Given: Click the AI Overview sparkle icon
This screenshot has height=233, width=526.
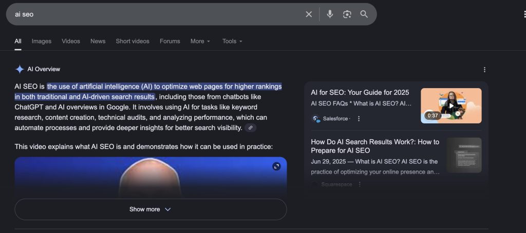Looking at the screenshot, I should pos(20,69).
